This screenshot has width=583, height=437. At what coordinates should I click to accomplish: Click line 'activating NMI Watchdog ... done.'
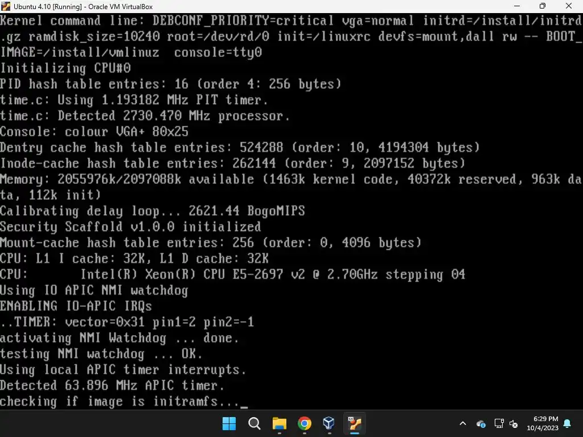pyautogui.click(x=120, y=338)
